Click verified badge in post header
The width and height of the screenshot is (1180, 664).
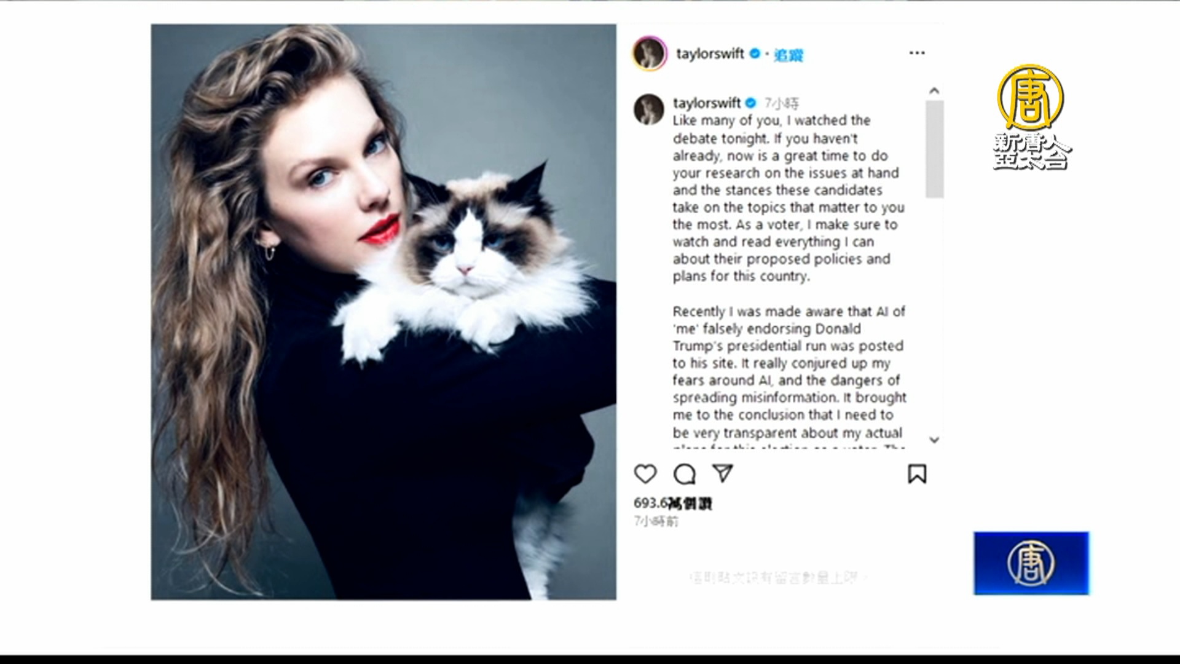755,53
